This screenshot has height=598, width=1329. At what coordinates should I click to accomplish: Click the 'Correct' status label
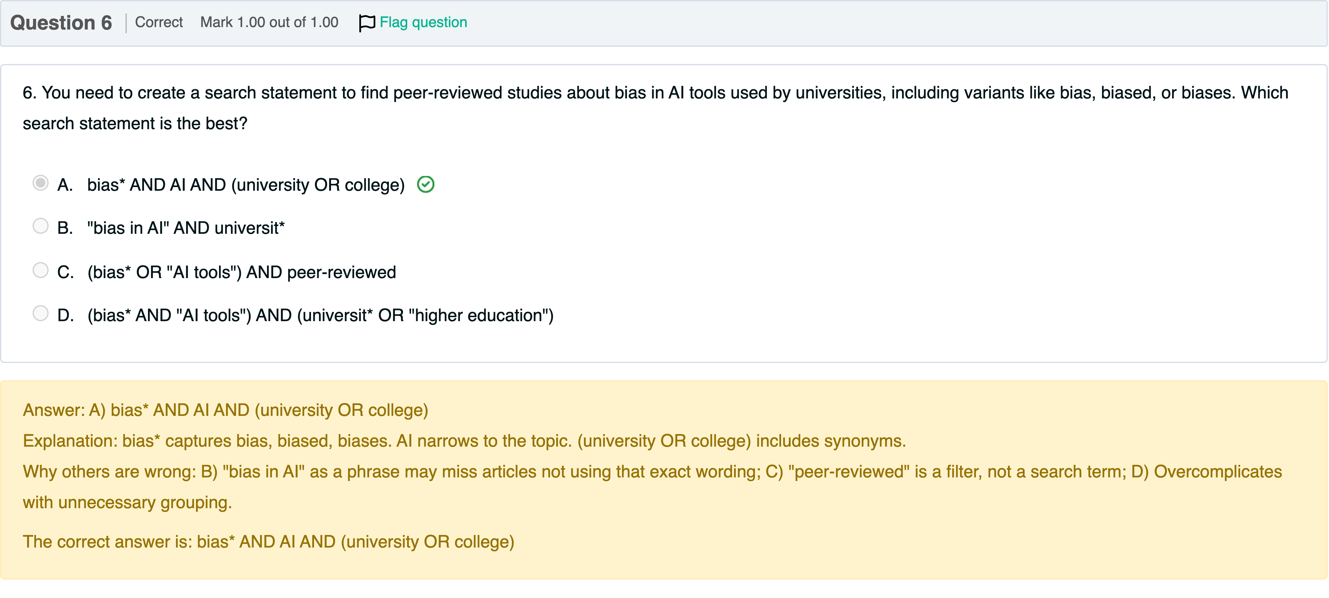(x=159, y=22)
